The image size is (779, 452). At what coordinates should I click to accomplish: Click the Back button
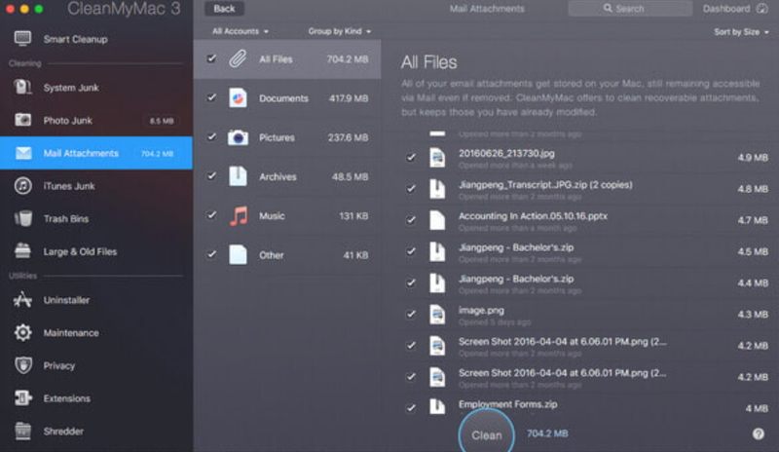[x=224, y=9]
